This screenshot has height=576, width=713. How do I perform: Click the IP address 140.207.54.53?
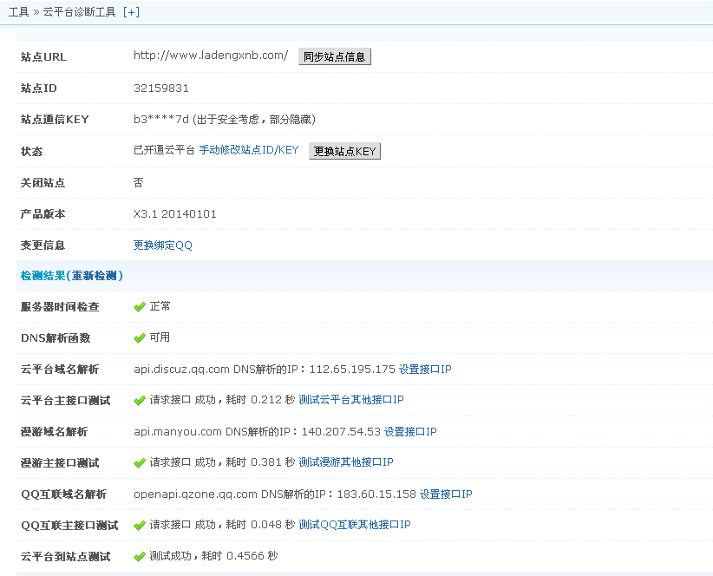click(341, 431)
